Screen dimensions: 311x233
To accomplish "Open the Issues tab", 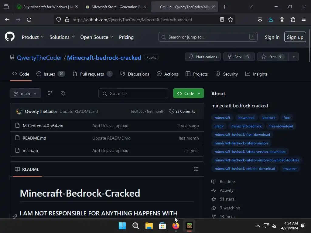I will pos(51,74).
